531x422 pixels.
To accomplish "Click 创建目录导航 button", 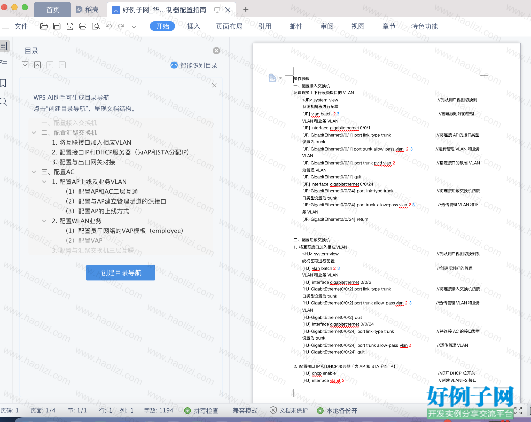I will pyautogui.click(x=121, y=273).
